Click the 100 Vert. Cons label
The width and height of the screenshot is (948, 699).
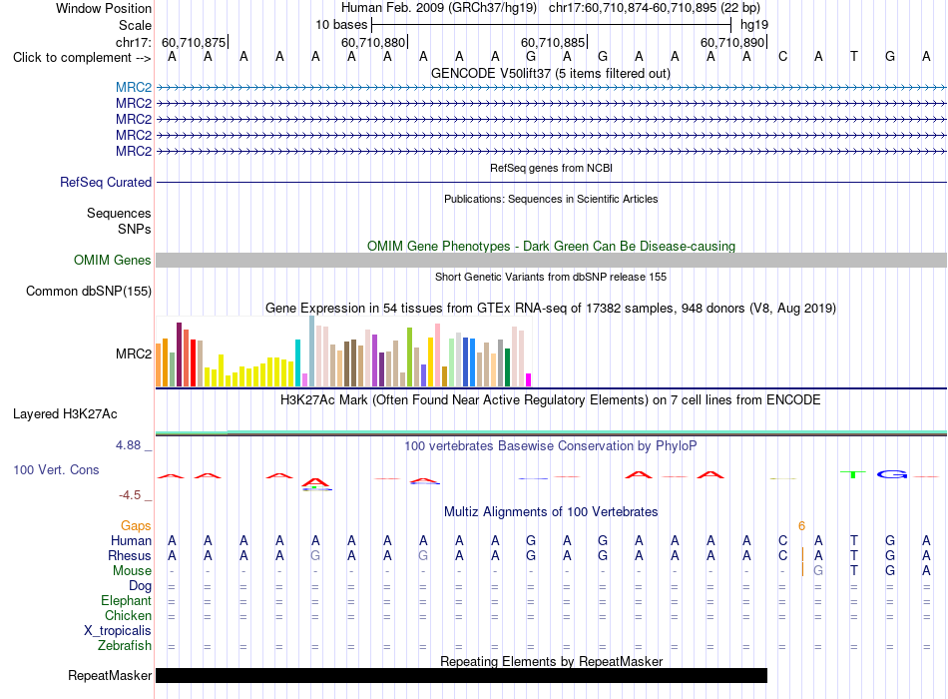click(56, 469)
